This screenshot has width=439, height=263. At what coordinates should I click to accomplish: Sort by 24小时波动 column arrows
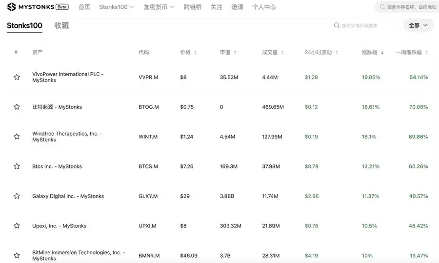point(337,52)
